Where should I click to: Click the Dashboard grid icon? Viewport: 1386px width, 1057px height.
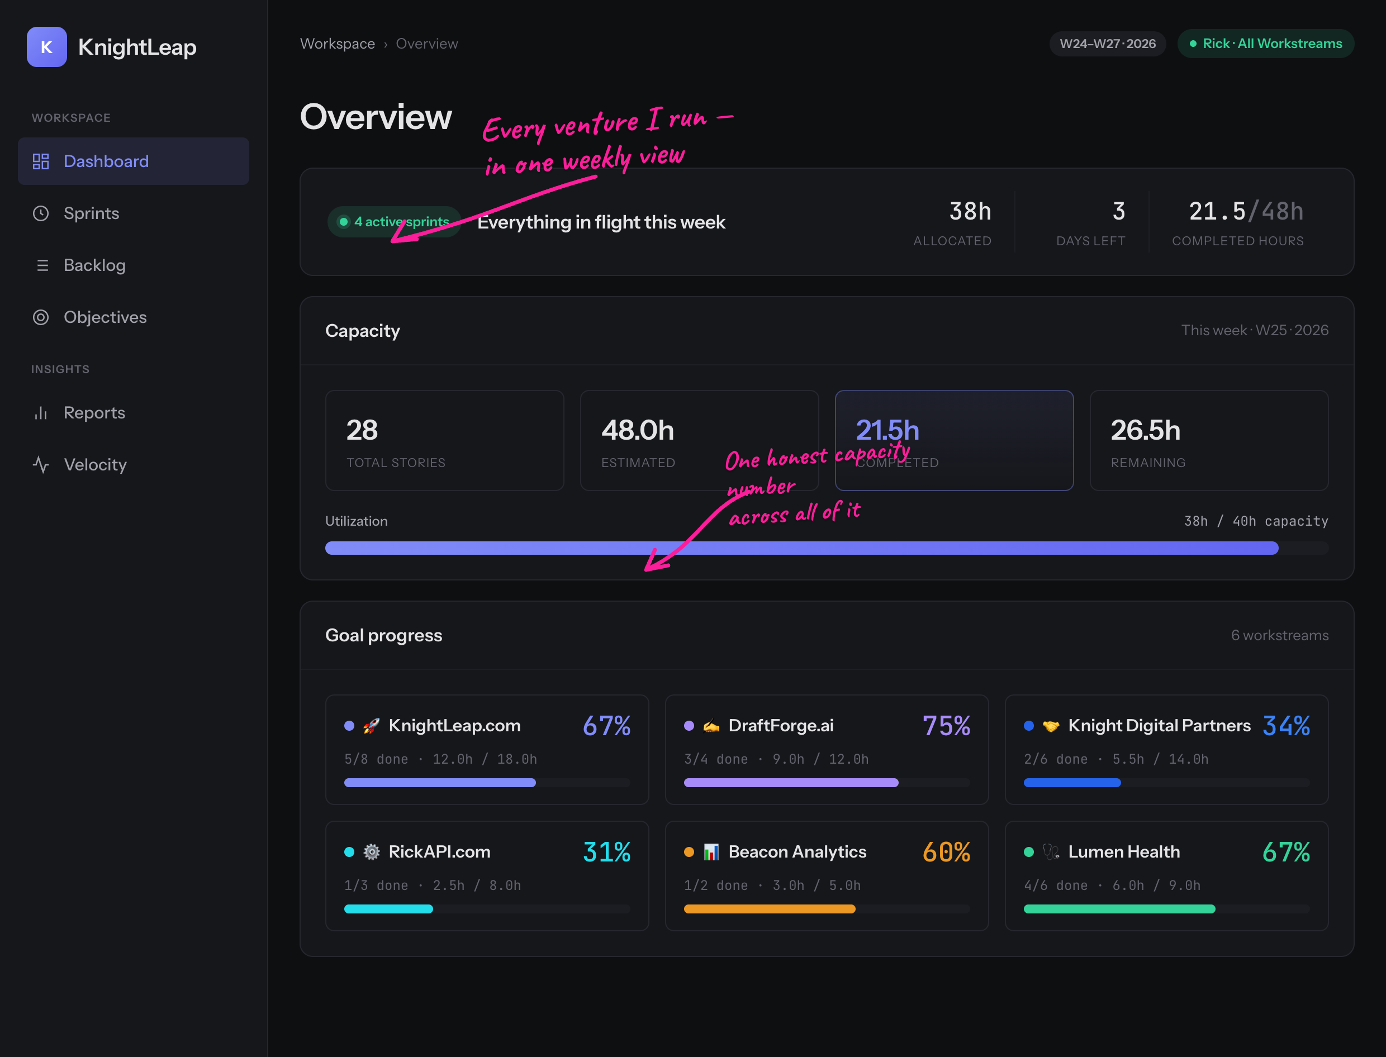[41, 161]
